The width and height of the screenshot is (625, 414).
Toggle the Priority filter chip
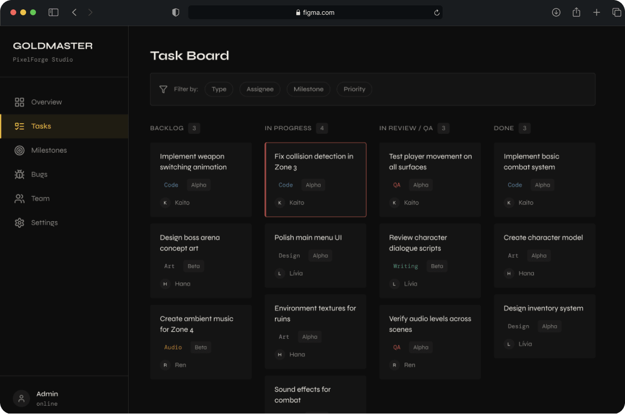click(x=354, y=89)
